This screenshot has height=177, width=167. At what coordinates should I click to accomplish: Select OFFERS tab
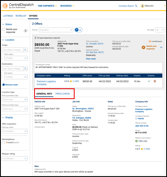coord(33,16)
